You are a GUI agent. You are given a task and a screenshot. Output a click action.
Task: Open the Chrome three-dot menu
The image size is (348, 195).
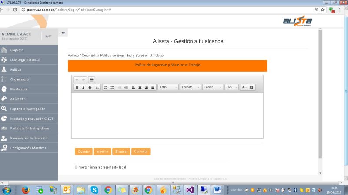tap(339, 10)
